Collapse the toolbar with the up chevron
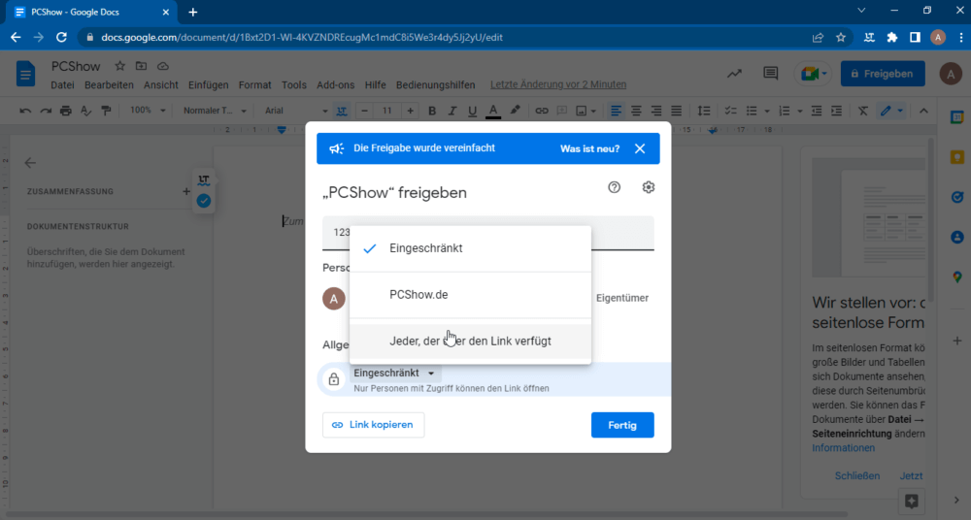This screenshot has height=520, width=971. click(x=923, y=111)
